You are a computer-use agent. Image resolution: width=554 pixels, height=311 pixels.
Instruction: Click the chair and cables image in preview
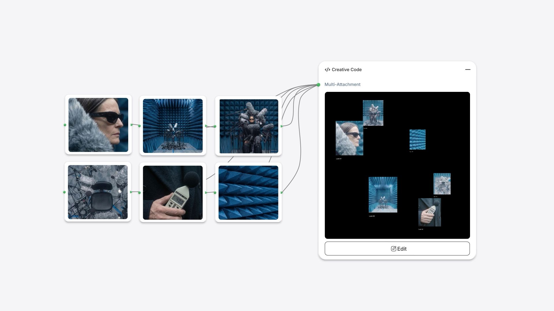(442, 184)
